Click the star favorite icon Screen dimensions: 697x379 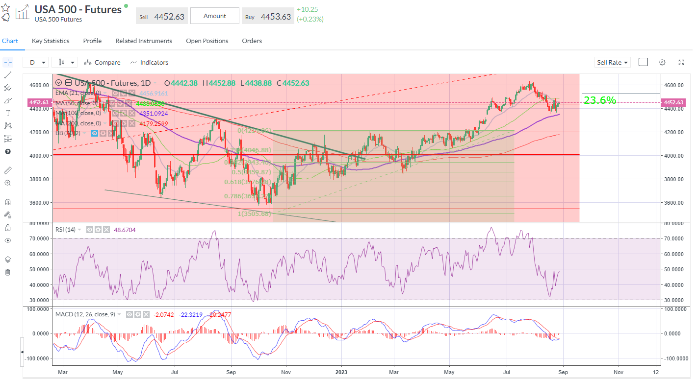(x=5, y=7)
